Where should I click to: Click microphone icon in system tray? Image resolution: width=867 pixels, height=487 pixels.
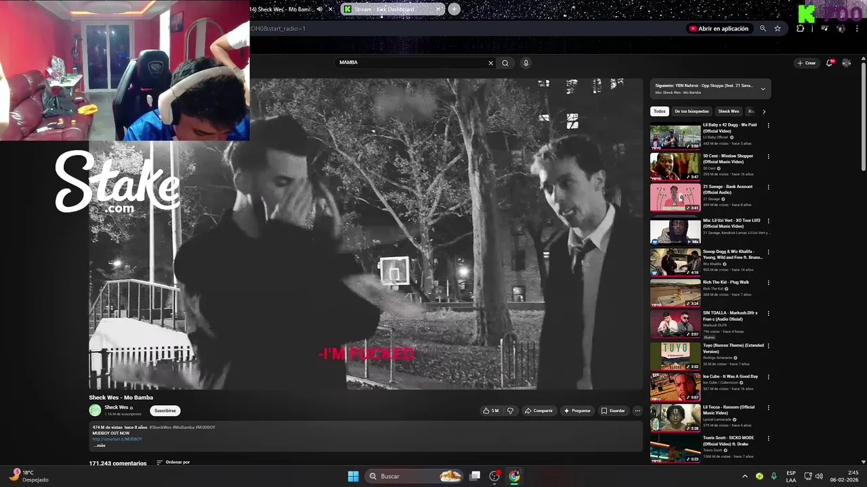pos(774,476)
